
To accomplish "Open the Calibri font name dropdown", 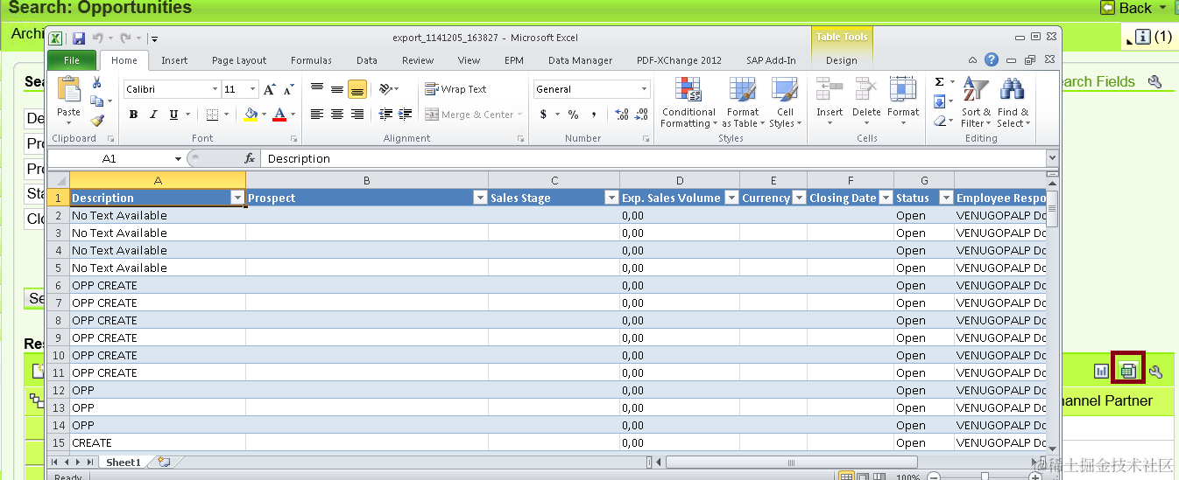I will (215, 89).
